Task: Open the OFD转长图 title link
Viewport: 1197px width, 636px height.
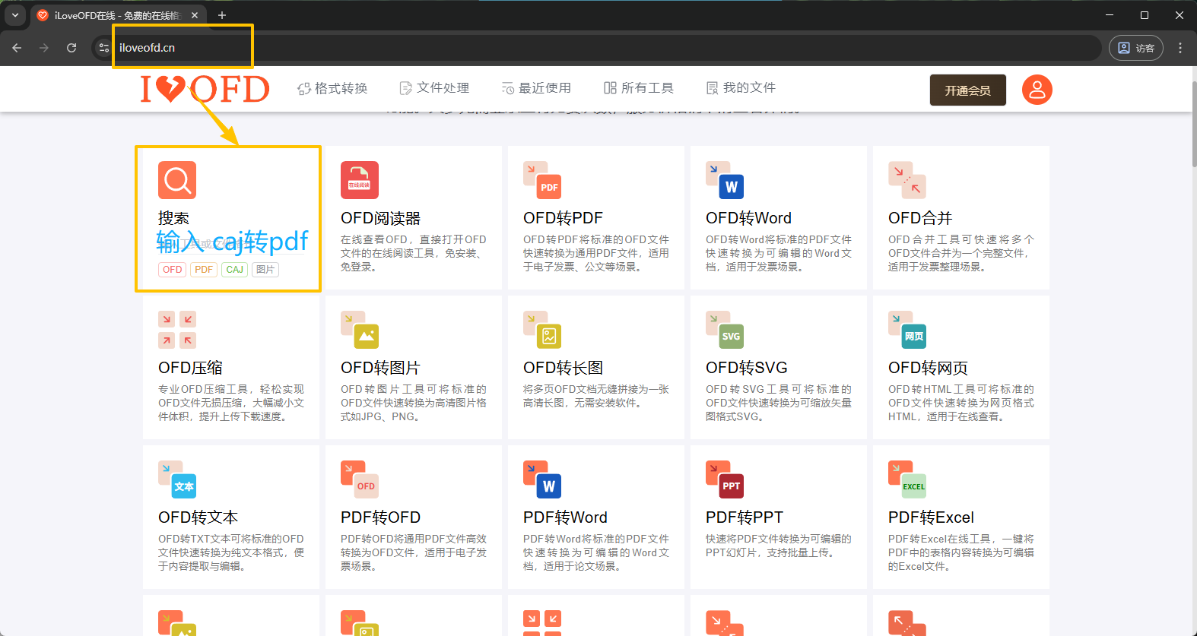Action: pyautogui.click(x=563, y=368)
